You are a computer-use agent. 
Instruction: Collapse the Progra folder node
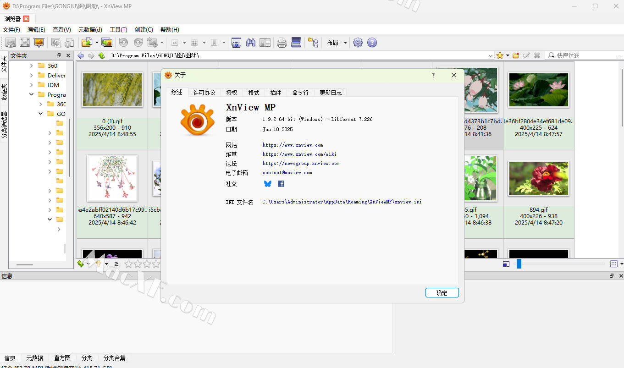[x=32, y=94]
